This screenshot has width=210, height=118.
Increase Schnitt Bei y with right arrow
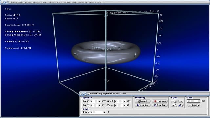pyautogui.click(x=104, y=112)
